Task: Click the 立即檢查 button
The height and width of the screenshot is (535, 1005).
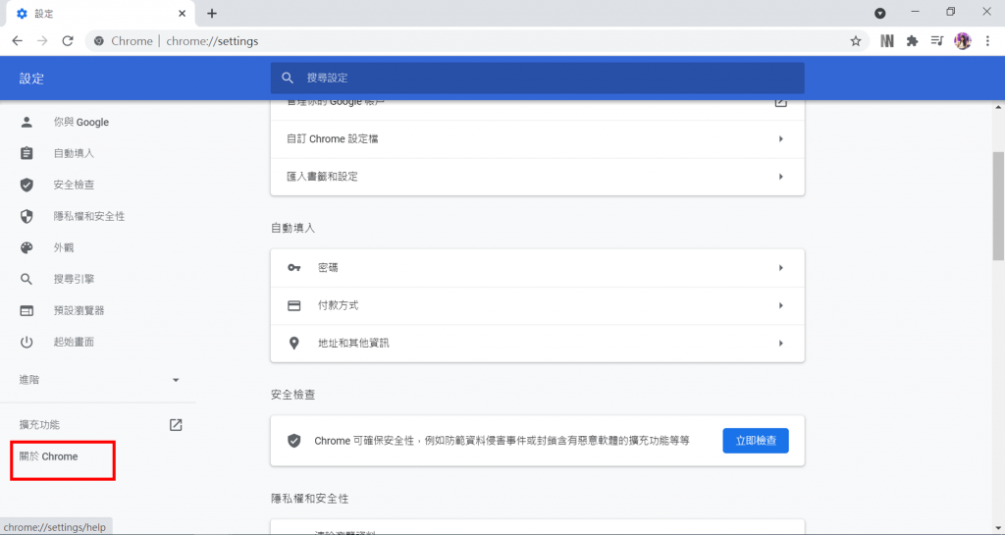Action: coord(756,441)
